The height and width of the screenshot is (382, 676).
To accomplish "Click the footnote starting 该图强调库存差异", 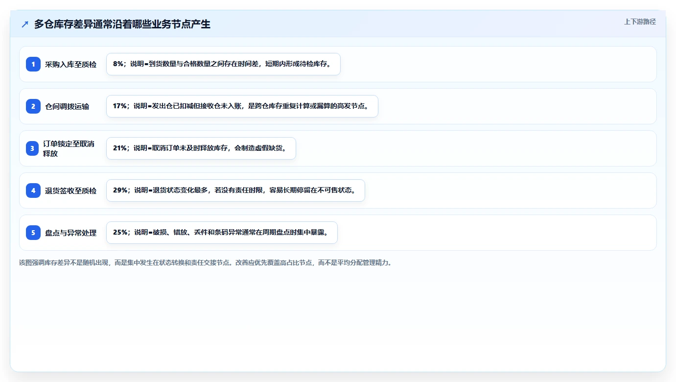I will click(206, 263).
